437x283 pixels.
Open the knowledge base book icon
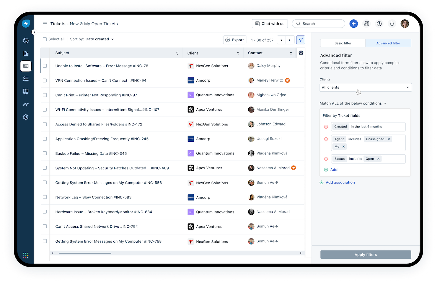26,91
